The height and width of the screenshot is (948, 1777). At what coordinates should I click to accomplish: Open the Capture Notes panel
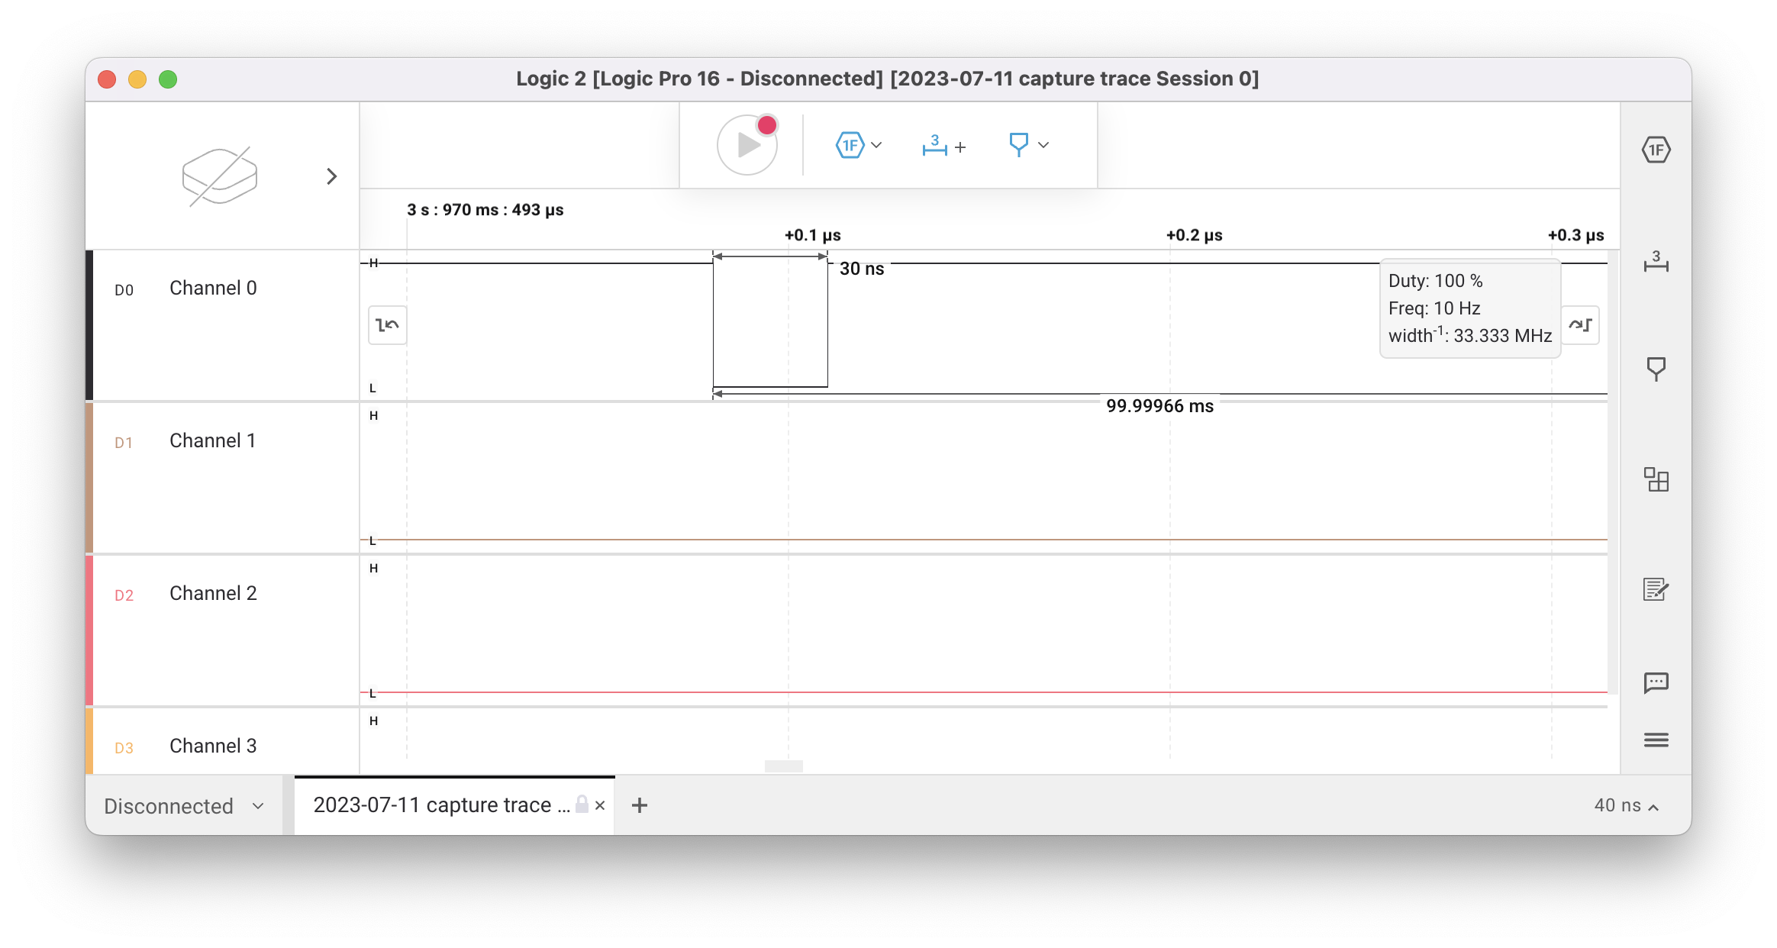click(1656, 589)
